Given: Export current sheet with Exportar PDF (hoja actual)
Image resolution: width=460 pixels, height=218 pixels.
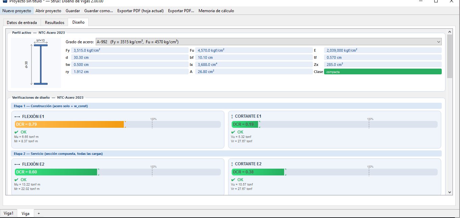Looking at the screenshot, I should tap(140, 11).
